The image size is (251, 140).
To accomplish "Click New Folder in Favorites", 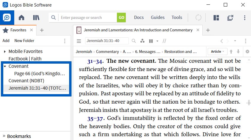I will pyautogui.click(x=24, y=41).
